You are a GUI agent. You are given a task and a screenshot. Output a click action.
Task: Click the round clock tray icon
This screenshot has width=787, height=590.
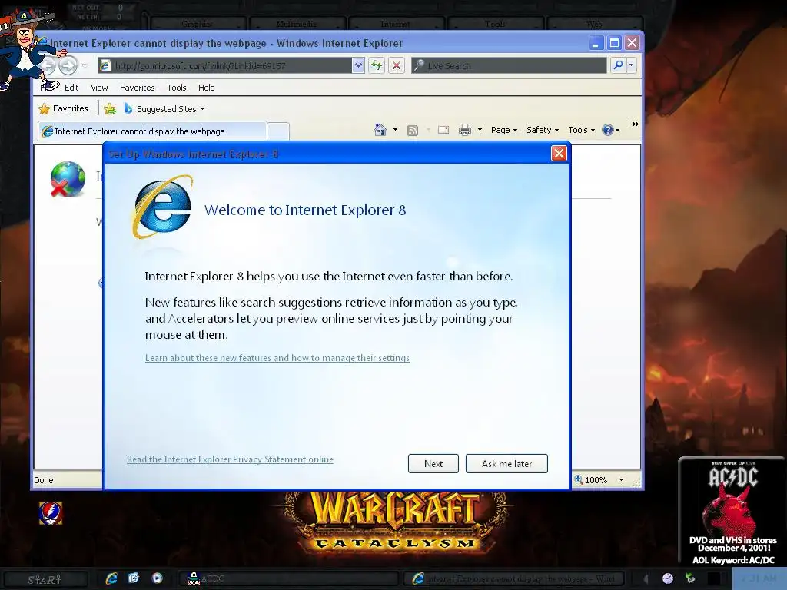[668, 578]
